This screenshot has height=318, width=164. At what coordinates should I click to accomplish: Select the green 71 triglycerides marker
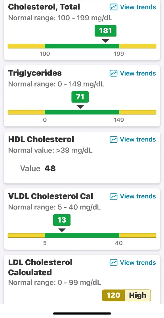[x=80, y=97]
